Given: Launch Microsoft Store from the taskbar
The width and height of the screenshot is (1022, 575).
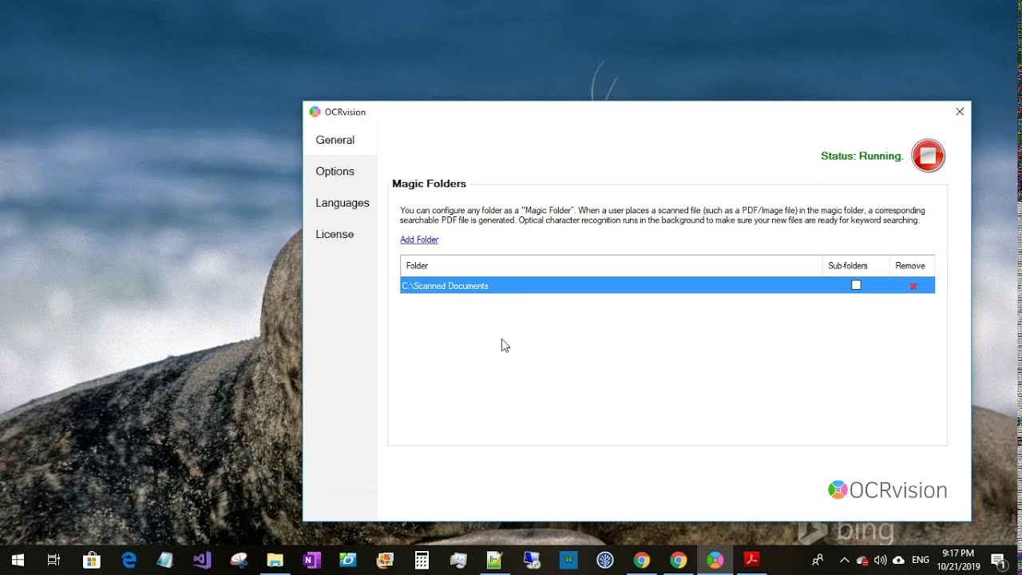Looking at the screenshot, I should 91,560.
